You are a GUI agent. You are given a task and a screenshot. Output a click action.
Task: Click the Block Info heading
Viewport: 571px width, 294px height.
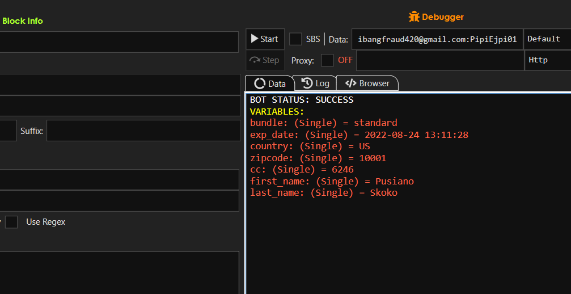pos(23,21)
